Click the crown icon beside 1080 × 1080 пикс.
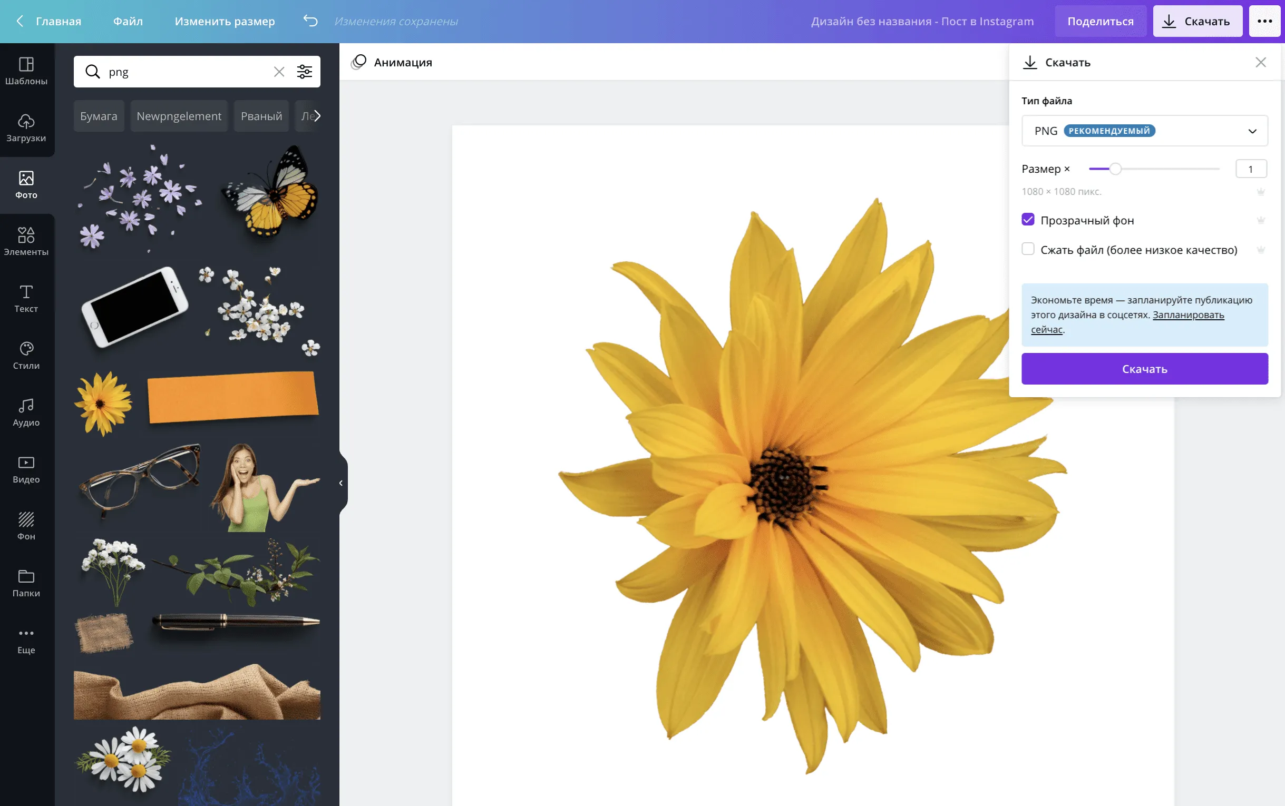The width and height of the screenshot is (1285, 806). click(x=1260, y=191)
